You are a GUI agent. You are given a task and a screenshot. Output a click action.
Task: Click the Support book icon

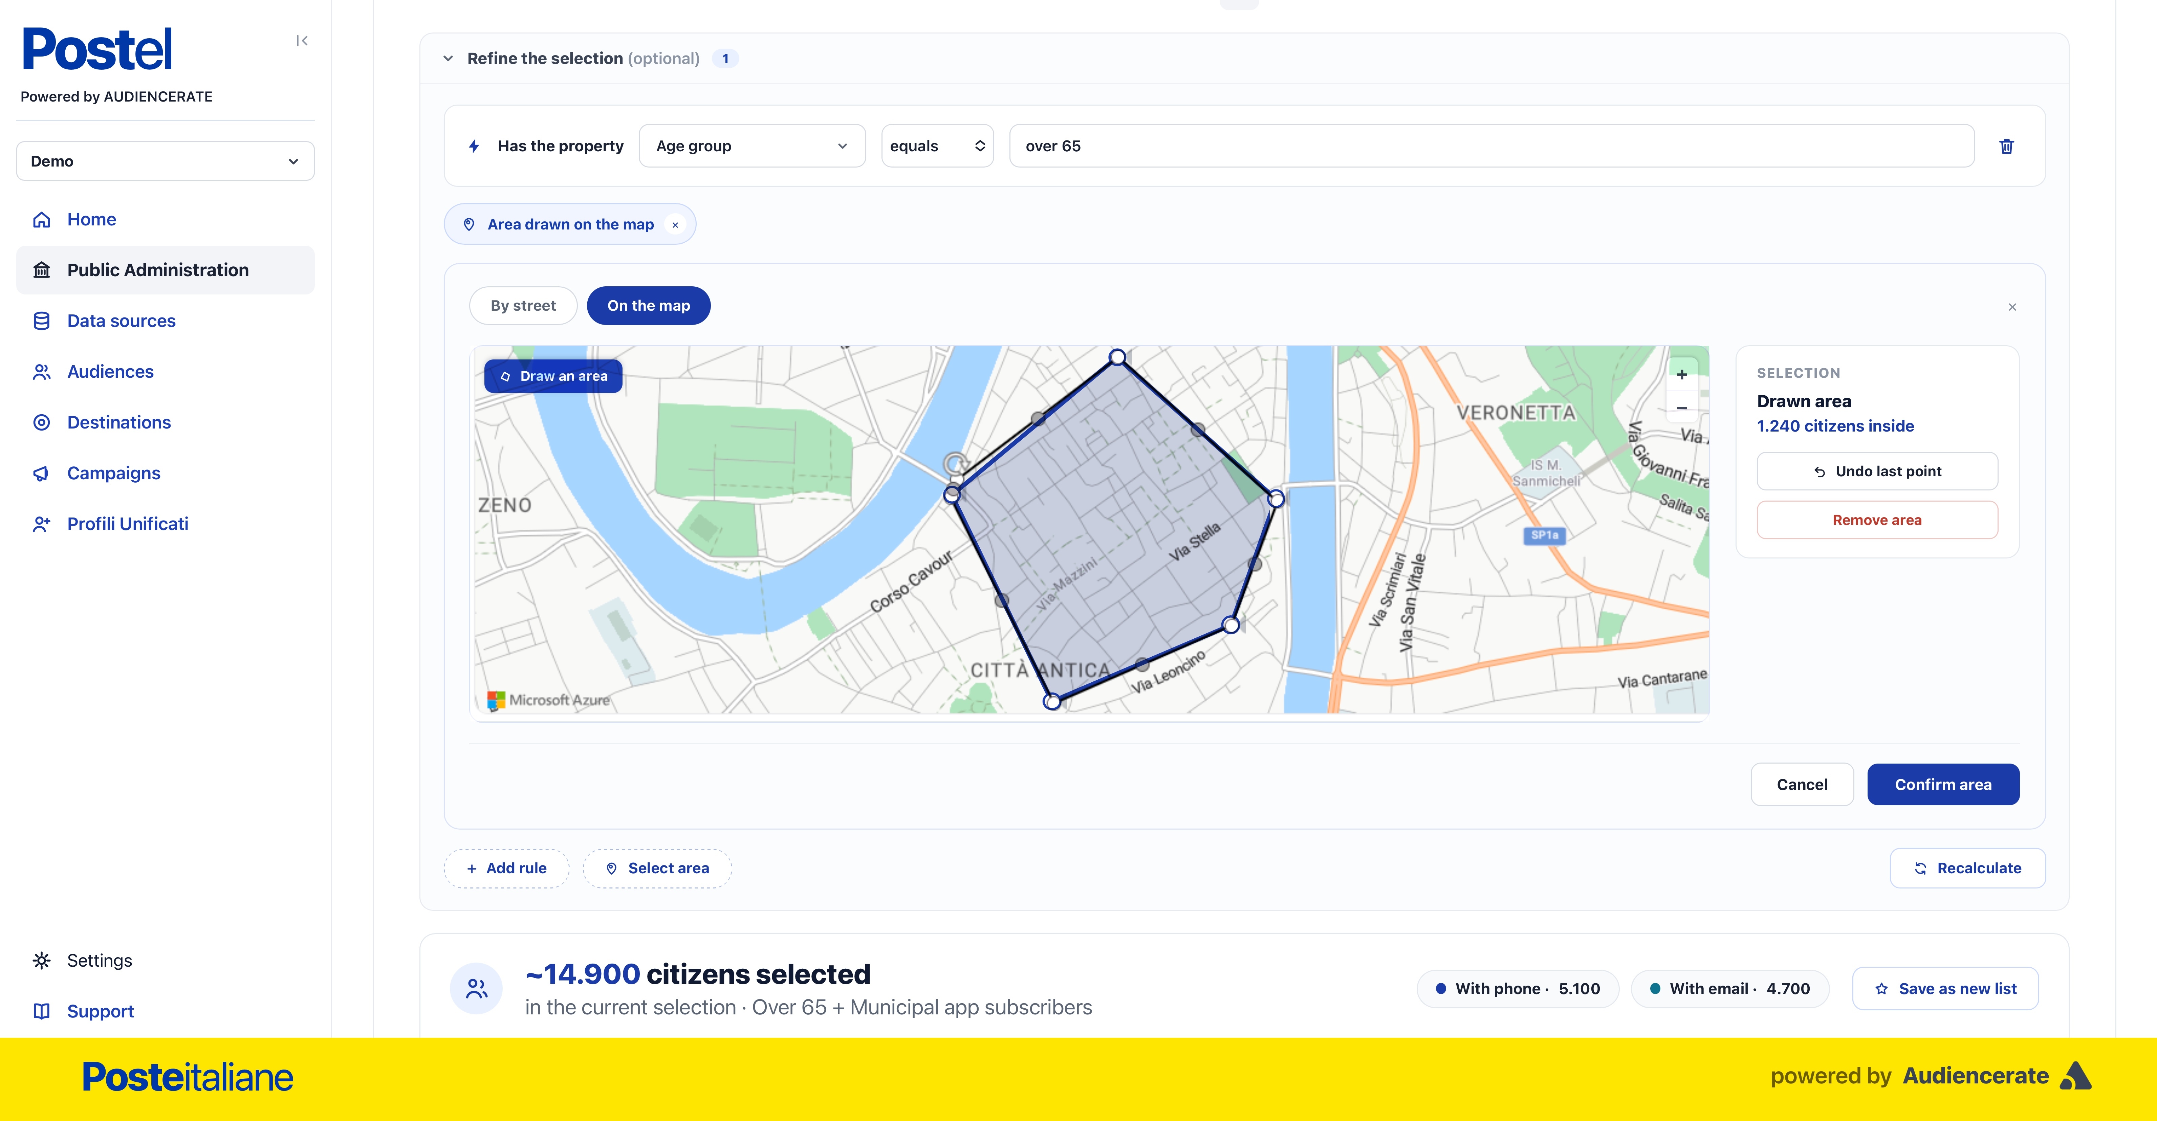click(42, 1011)
